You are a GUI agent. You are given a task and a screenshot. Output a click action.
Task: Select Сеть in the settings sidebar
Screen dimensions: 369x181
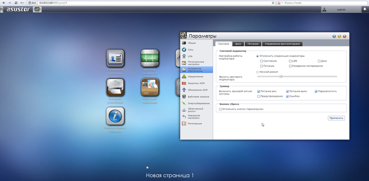tap(191, 50)
